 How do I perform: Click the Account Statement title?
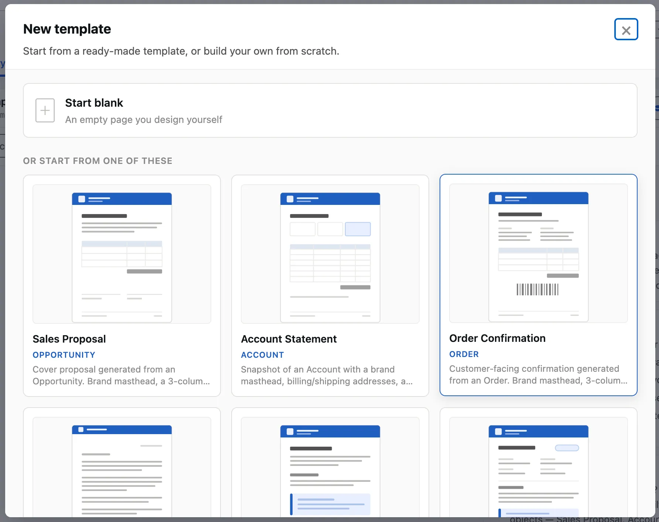289,339
